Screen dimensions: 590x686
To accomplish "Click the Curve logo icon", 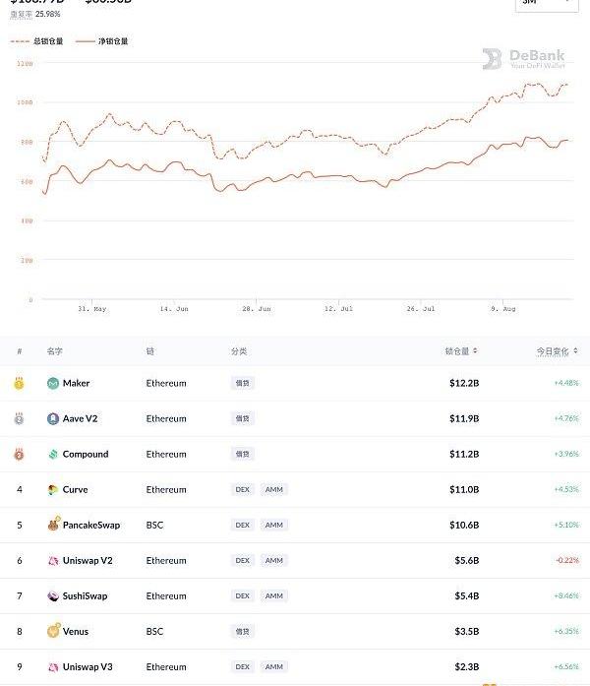I will coord(53,489).
